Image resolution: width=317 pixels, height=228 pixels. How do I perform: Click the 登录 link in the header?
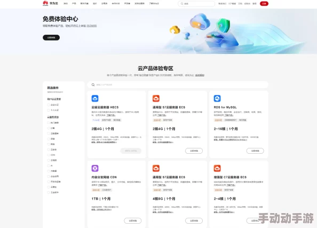[255, 4]
